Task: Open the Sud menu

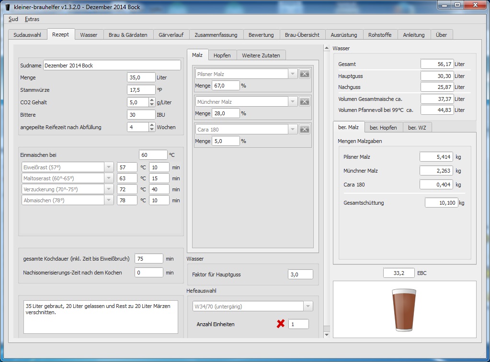Action: pos(13,19)
